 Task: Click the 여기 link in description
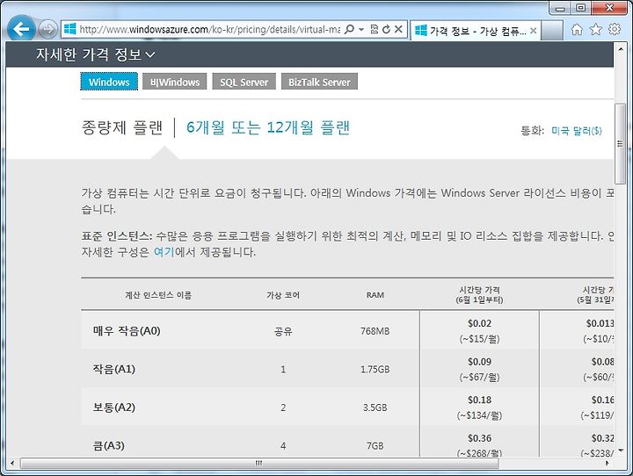[164, 252]
